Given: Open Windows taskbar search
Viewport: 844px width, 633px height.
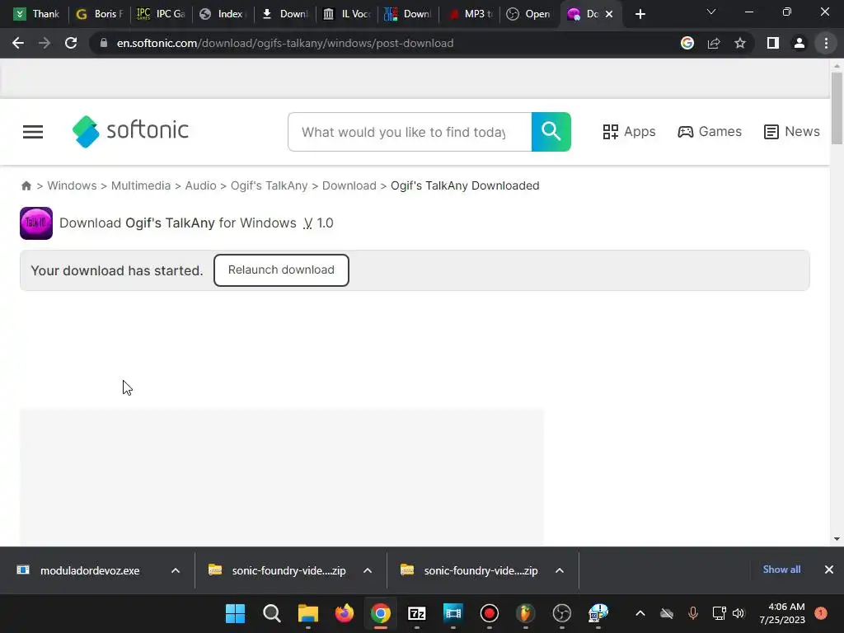Looking at the screenshot, I should [x=271, y=613].
